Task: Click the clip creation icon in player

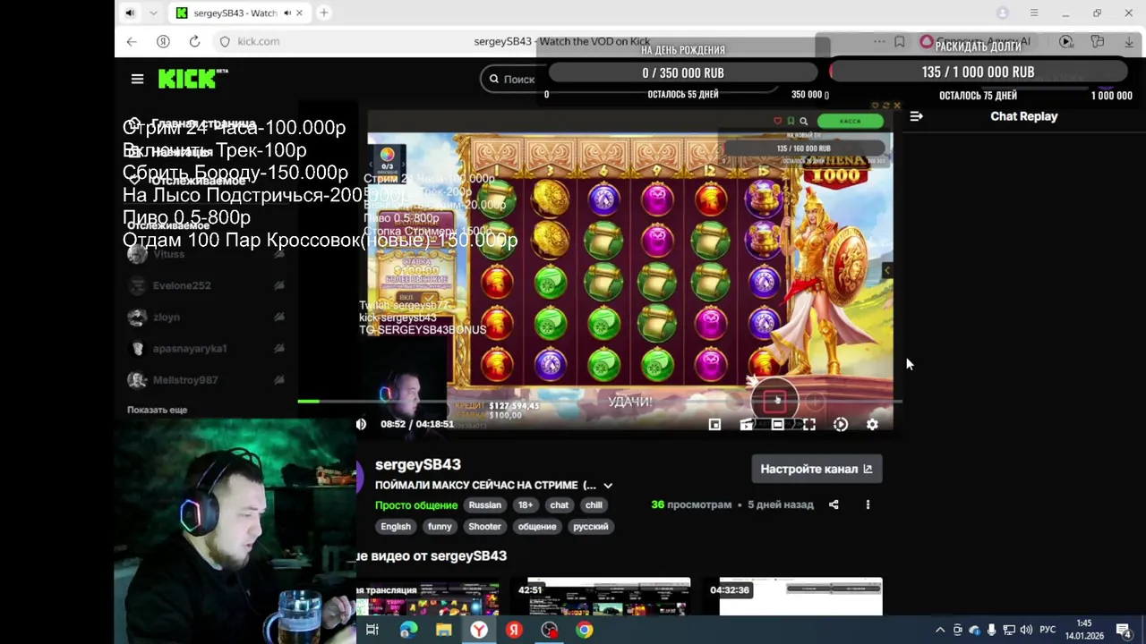Action: [x=746, y=425]
